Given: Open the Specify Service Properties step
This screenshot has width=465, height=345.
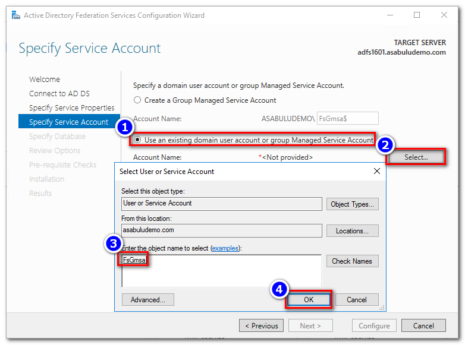Looking at the screenshot, I should pos(72,108).
